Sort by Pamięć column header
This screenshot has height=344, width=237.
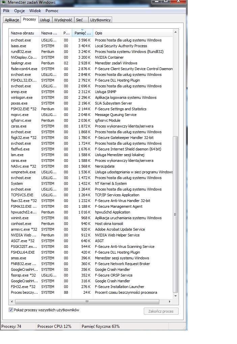pyautogui.click(x=83, y=33)
